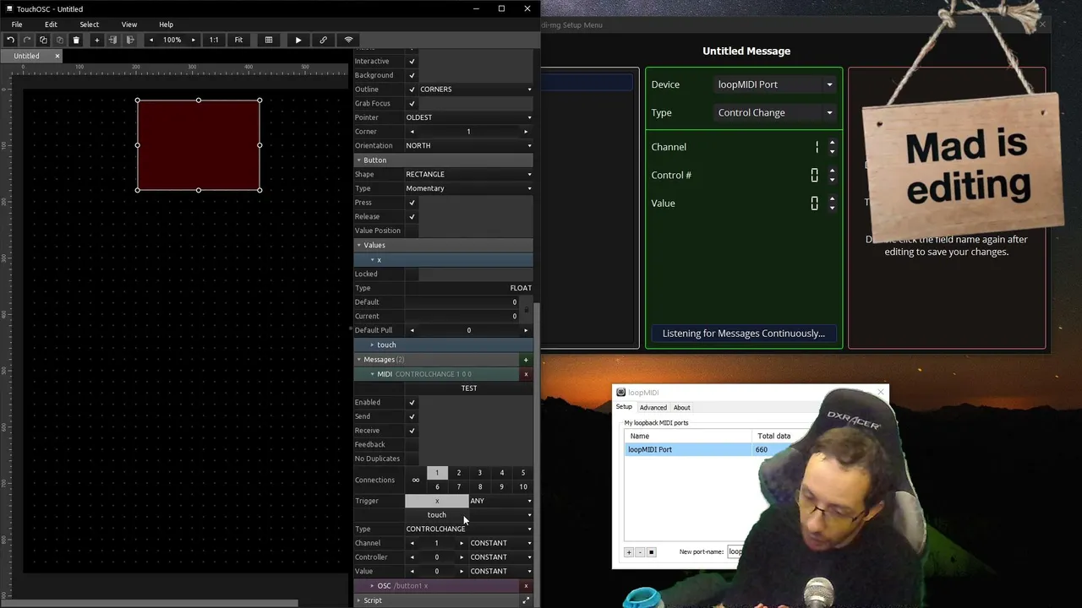This screenshot has width=1082, height=608.
Task: Undo the last action in TouchOSC toolbar
Action: point(10,40)
